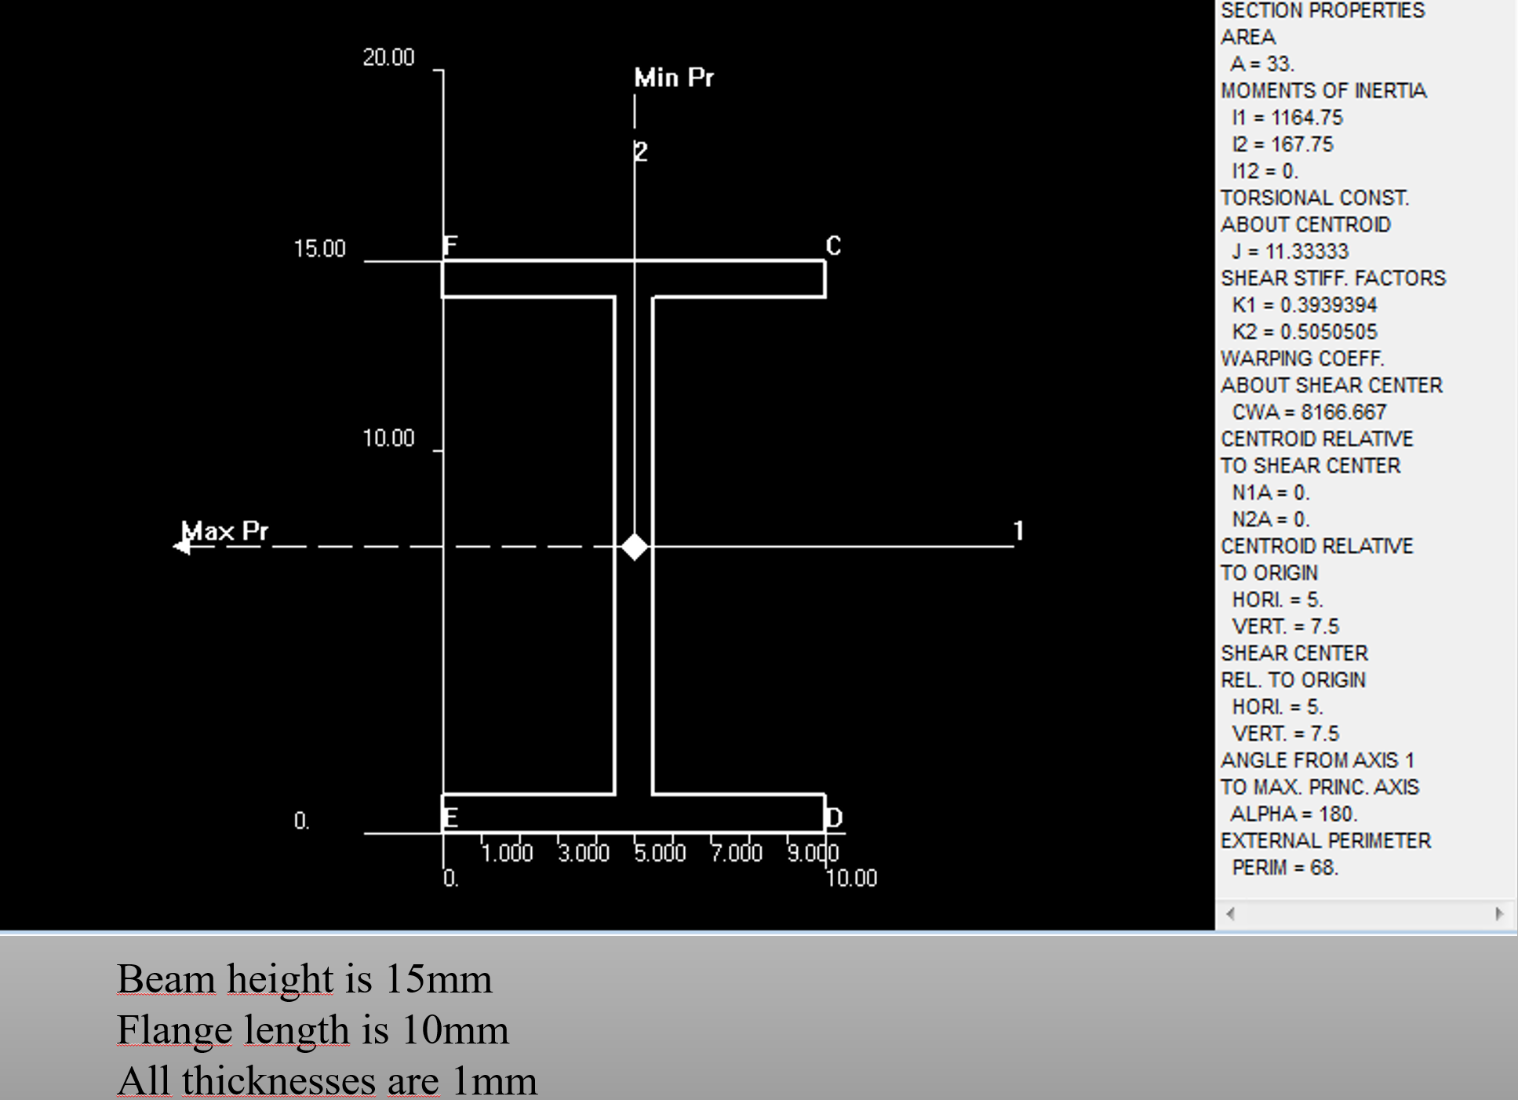1518x1100 pixels.
Task: Click the left scrollbar arrow in properties panel
Action: pyautogui.click(x=1231, y=913)
